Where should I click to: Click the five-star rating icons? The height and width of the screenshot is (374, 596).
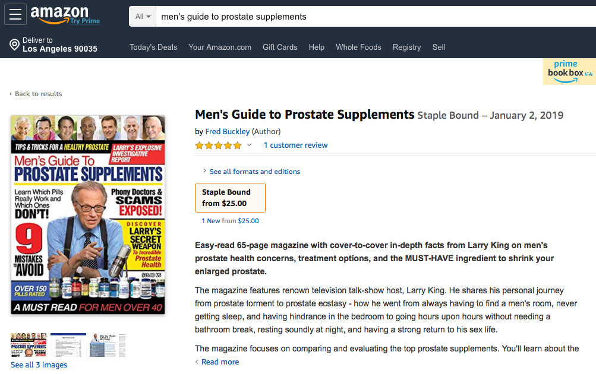218,145
